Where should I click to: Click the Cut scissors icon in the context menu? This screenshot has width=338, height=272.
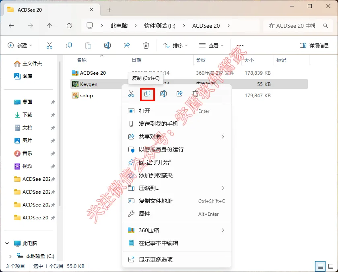(131, 94)
